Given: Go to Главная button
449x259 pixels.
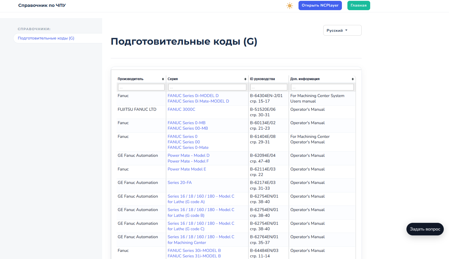Looking at the screenshot, I should click(358, 5).
